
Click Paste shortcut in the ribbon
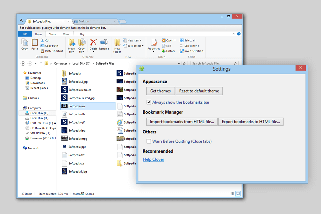coord(52,51)
